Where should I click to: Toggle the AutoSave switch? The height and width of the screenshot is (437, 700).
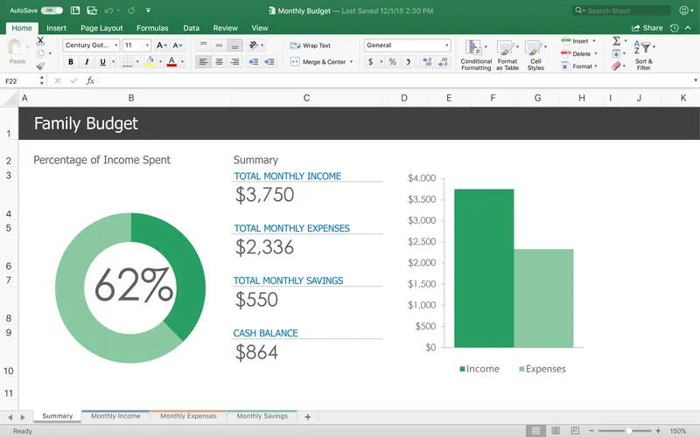tap(52, 10)
